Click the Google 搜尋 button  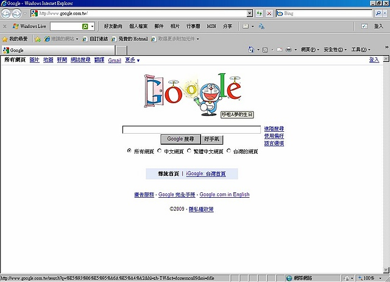pyautogui.click(x=180, y=139)
